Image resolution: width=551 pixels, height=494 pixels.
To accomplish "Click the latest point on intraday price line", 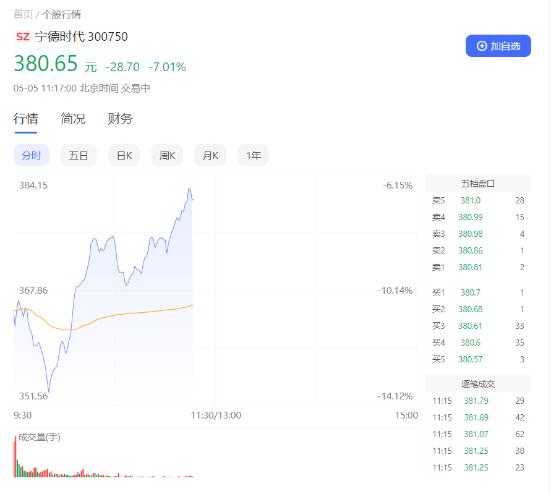I will click(x=194, y=200).
